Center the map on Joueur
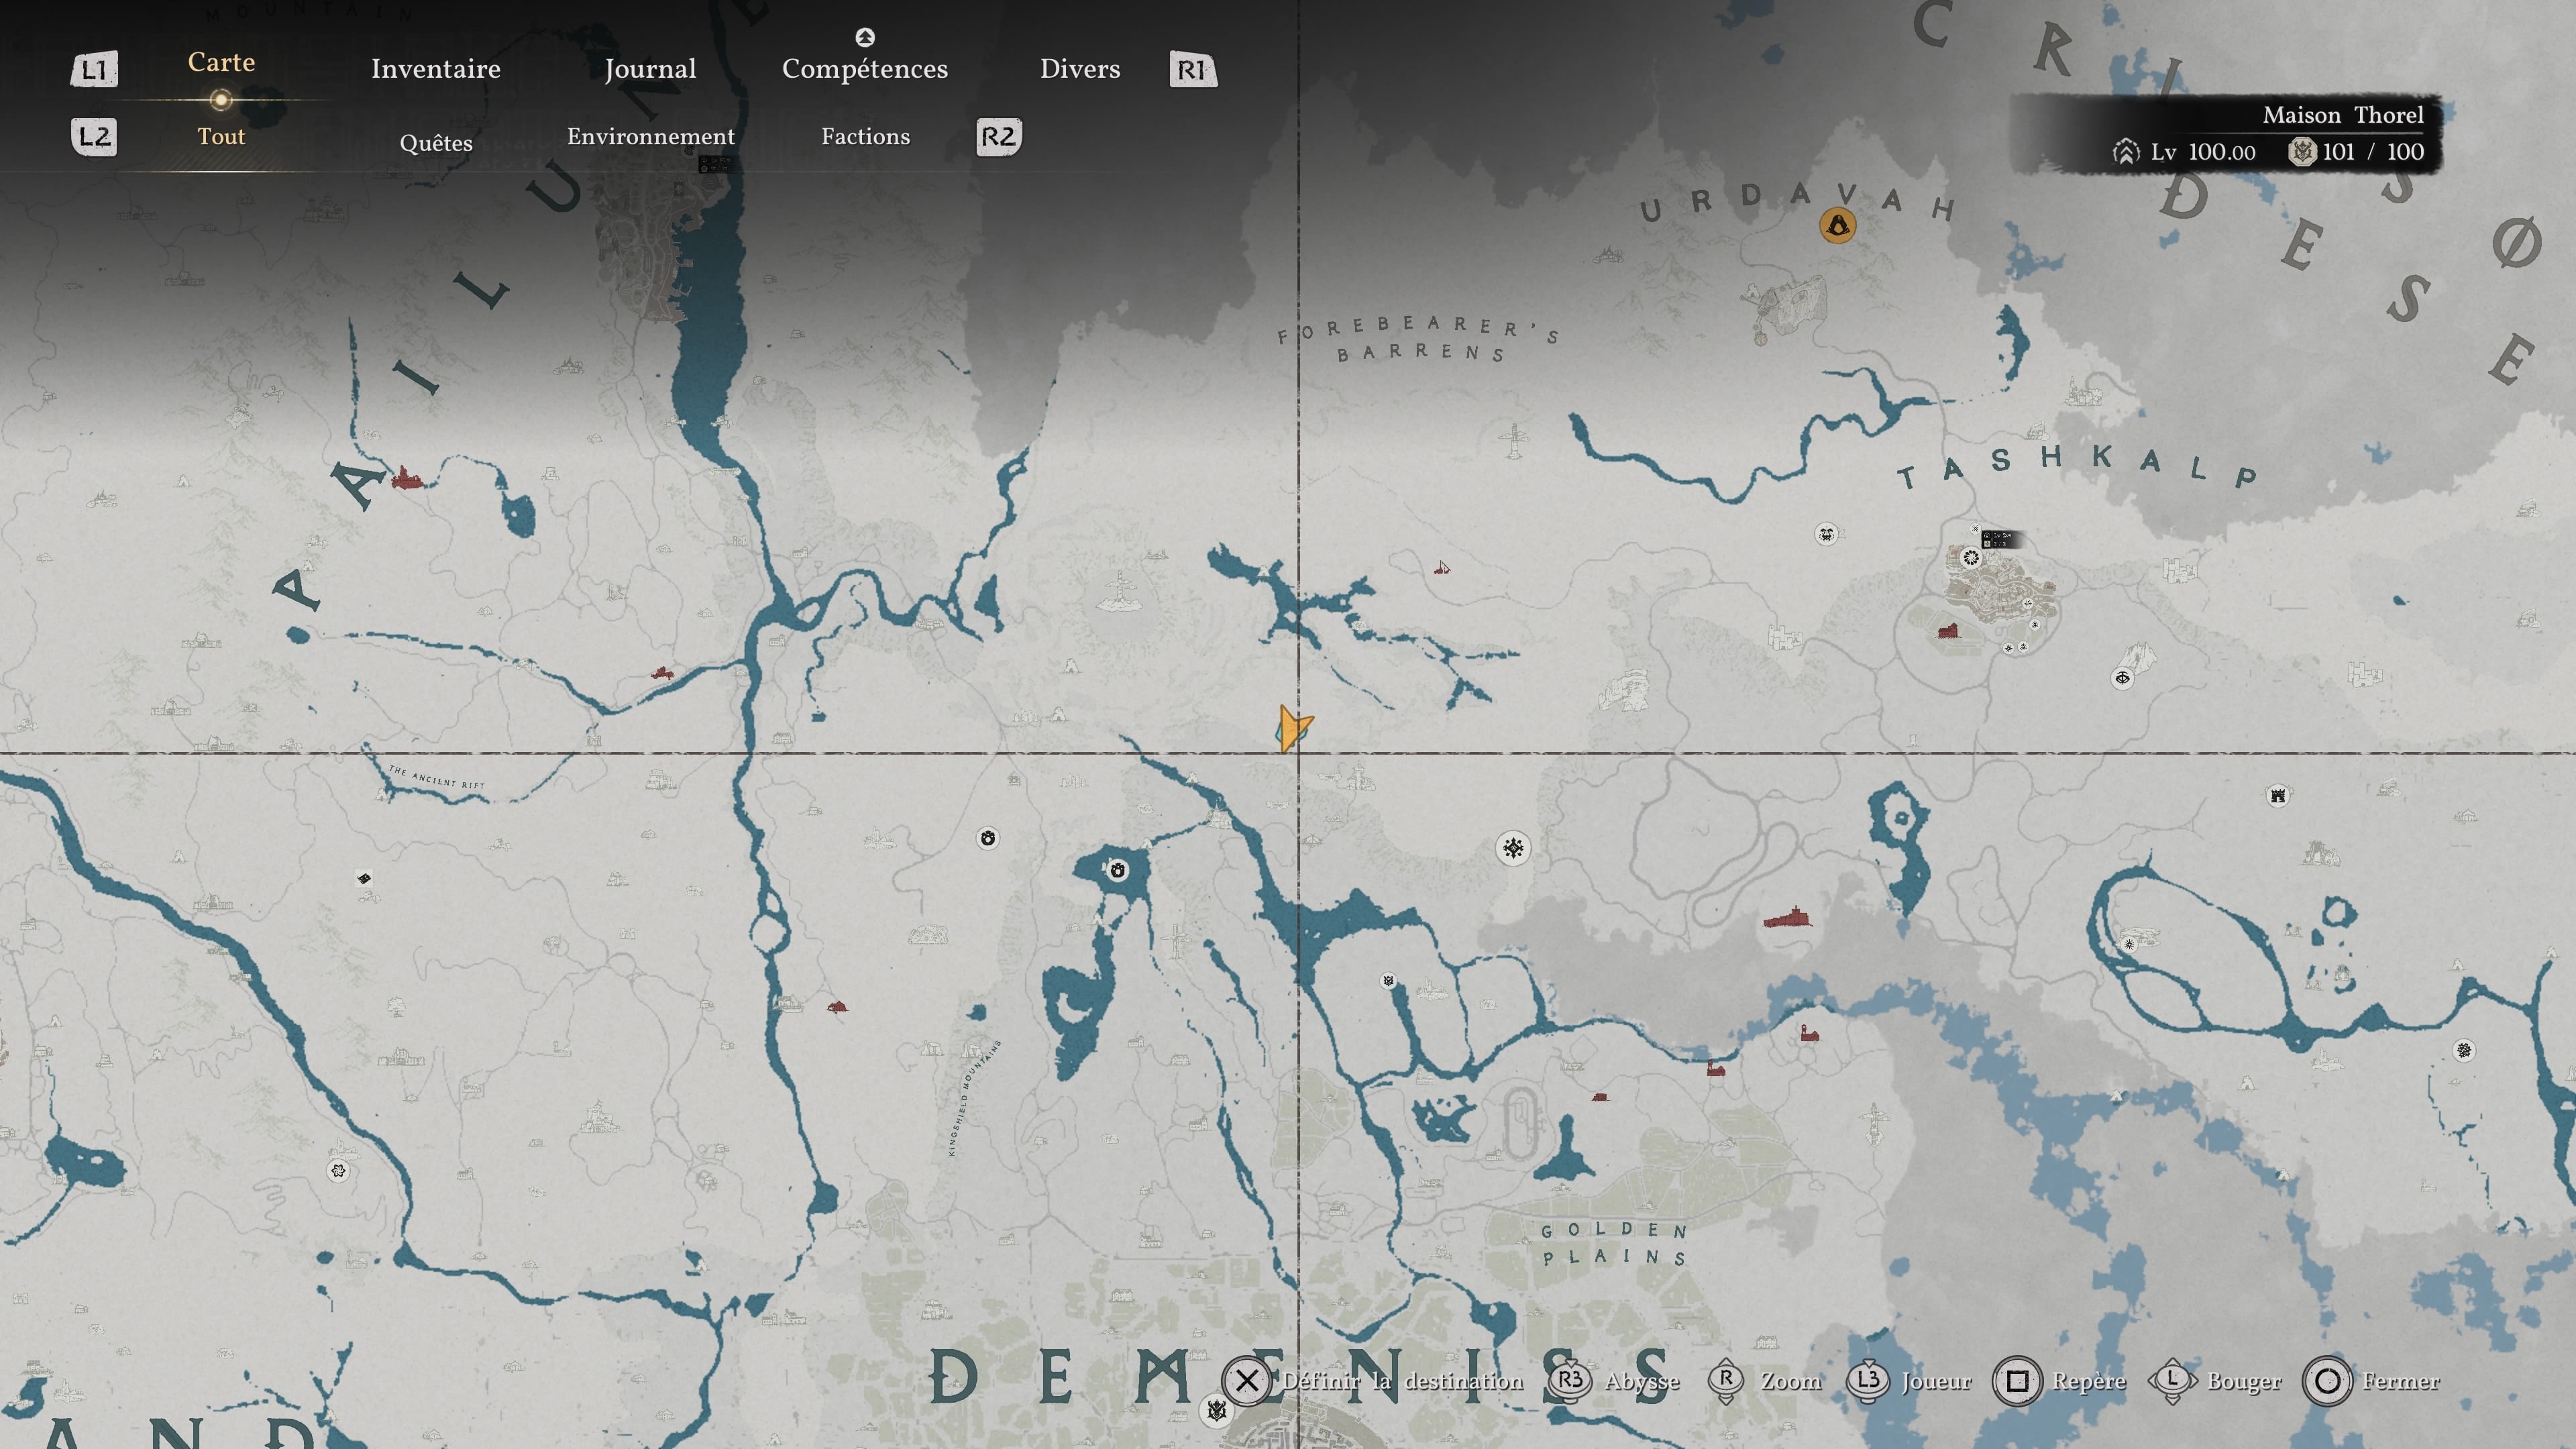Screen dimensions: 2576x1449 [x=1909, y=1381]
